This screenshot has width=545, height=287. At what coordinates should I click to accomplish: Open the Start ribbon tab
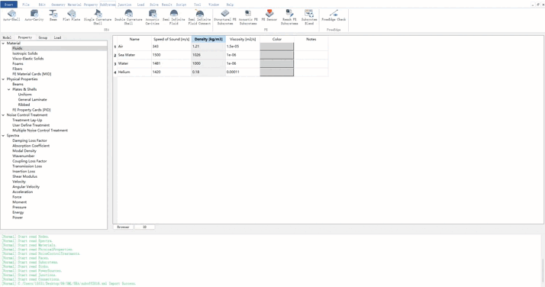pyautogui.click(x=8, y=5)
